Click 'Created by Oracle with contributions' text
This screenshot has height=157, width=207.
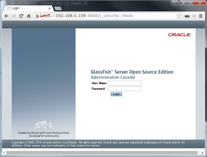point(44,134)
